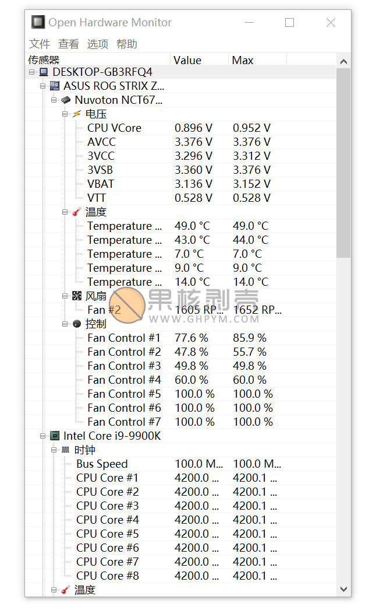Open the 选项 menu

point(98,44)
